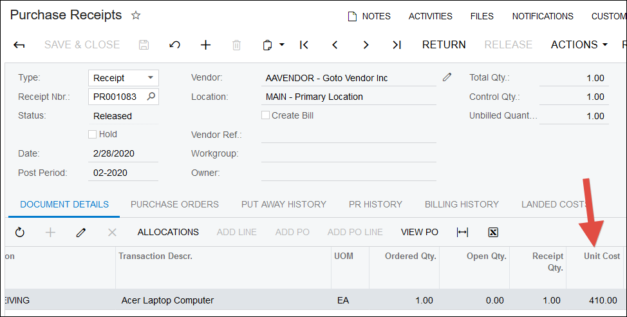Mark Purchase Receipts as favorite star
The height and width of the screenshot is (317, 627).
136,15
